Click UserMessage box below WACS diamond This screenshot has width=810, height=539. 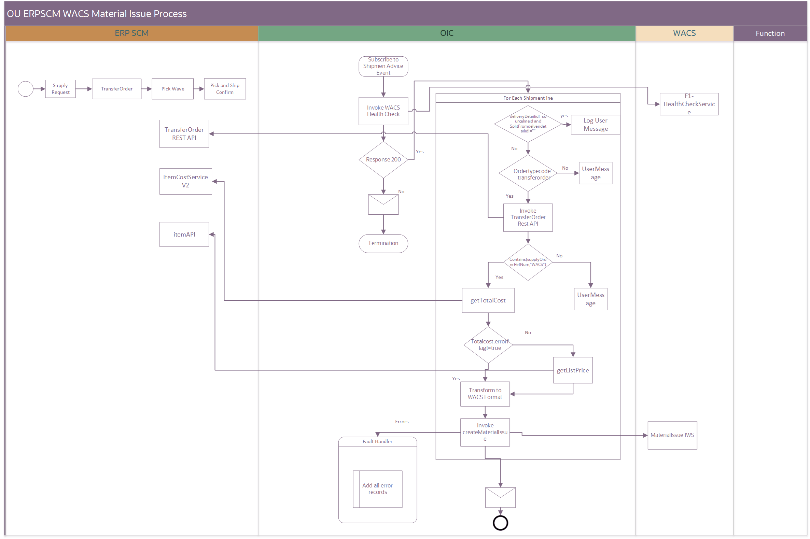[x=591, y=299]
